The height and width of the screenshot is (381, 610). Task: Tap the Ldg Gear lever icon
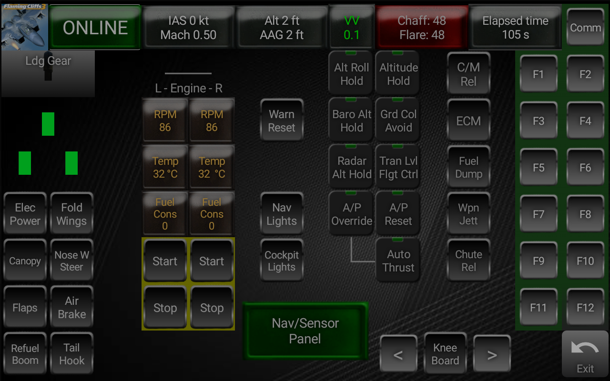point(48,70)
